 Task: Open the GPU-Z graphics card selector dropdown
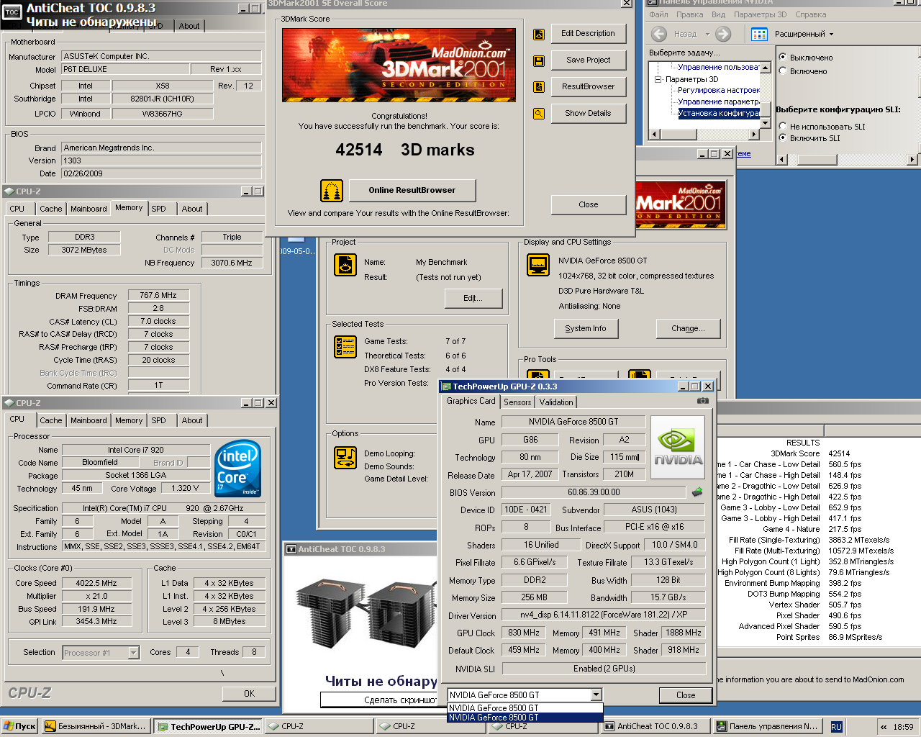pos(596,695)
